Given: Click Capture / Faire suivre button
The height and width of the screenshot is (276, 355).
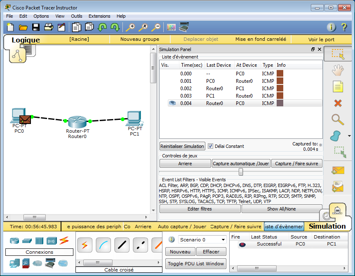Looking at the screenshot, I should click(x=296, y=164).
